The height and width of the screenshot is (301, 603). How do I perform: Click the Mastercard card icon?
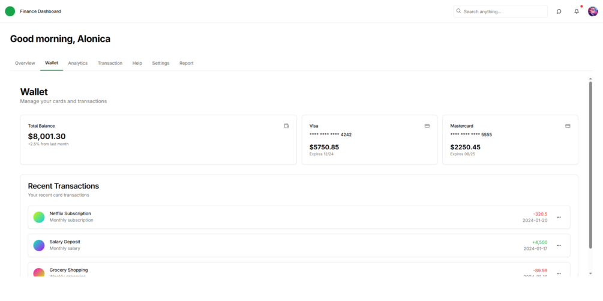[x=568, y=126]
